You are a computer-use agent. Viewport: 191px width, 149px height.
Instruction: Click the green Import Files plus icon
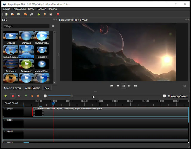coord(39,14)
